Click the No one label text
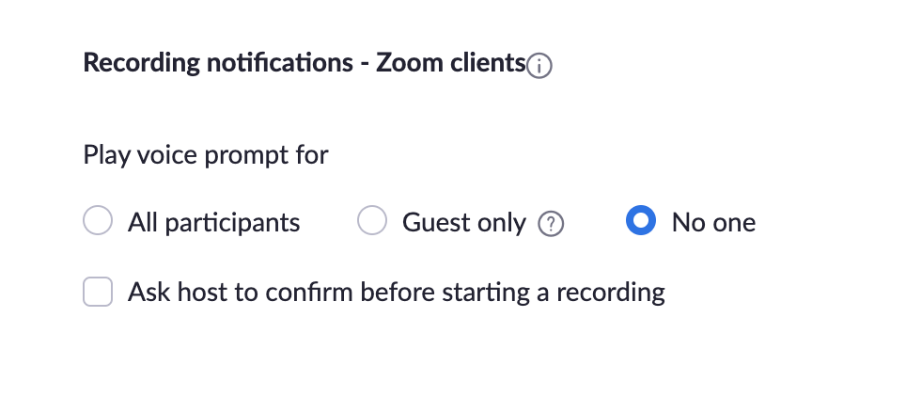Image resolution: width=906 pixels, height=397 pixels. (713, 223)
